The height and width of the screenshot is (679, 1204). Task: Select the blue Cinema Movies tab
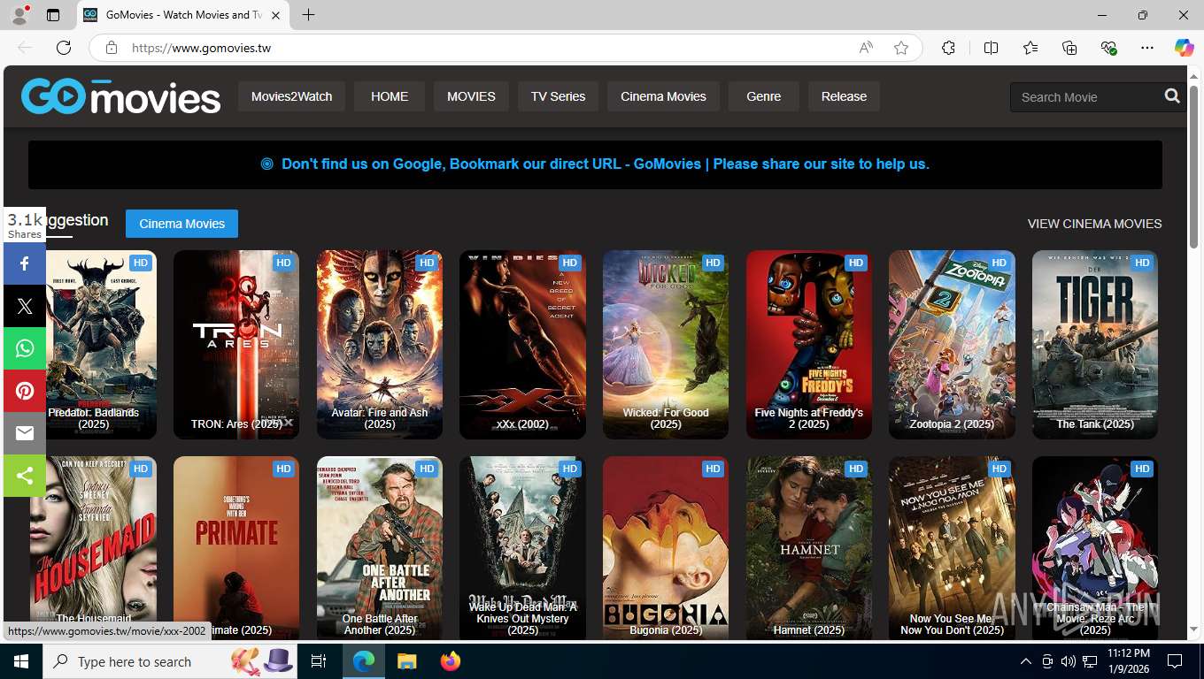[181, 224]
